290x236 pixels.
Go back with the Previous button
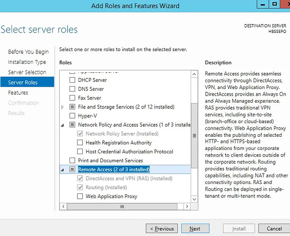pyautogui.click(x=161, y=229)
